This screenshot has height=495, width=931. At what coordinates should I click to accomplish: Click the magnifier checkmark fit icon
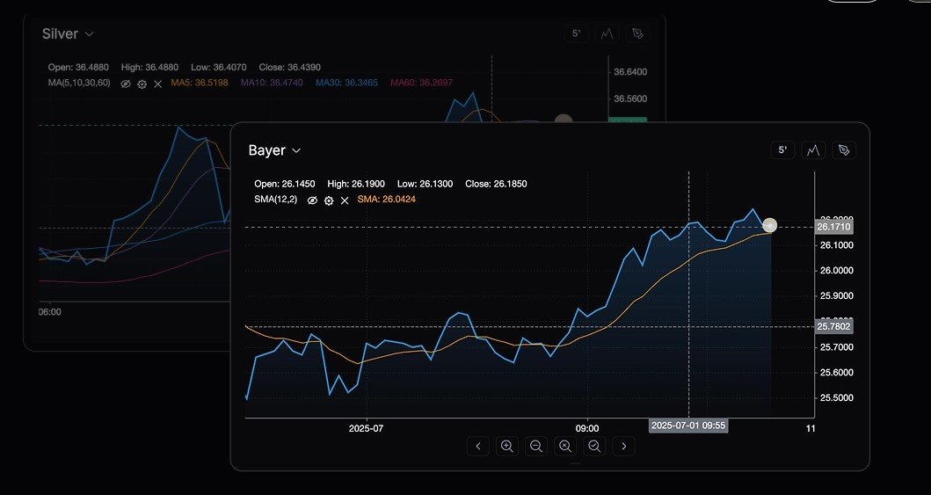coord(594,447)
